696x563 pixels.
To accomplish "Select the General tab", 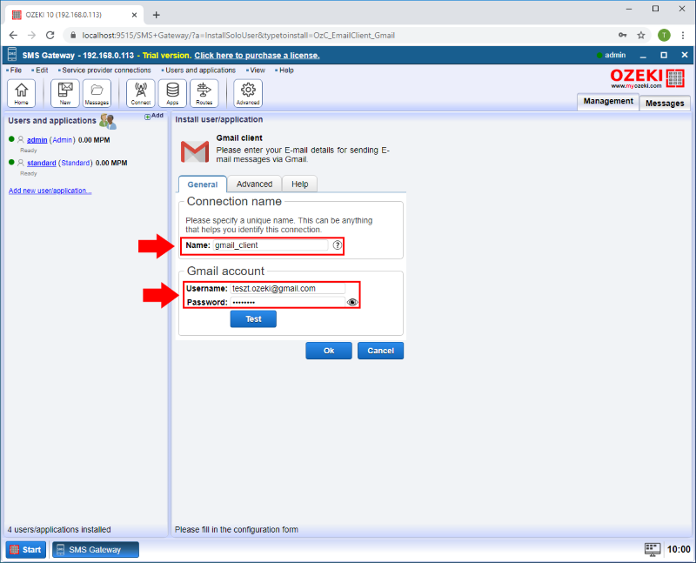I will click(x=203, y=184).
